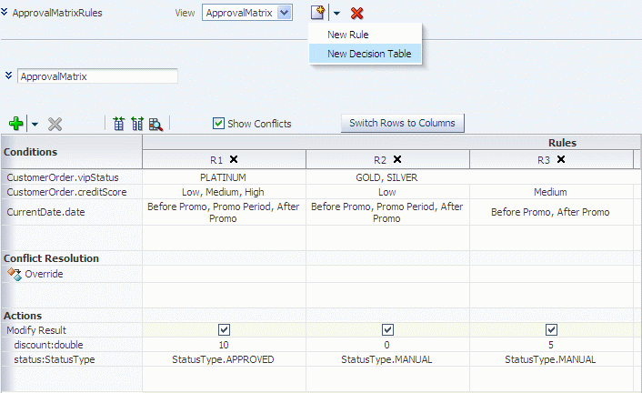Select the CurrentDate.date condition
Viewport: 642px width, 393px height.
coord(45,212)
